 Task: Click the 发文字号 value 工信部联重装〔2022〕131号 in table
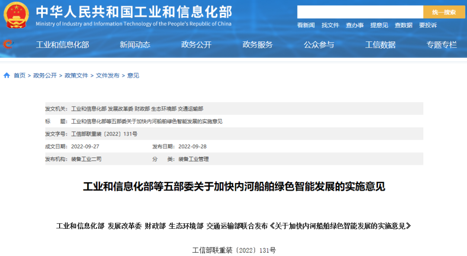click(x=104, y=134)
